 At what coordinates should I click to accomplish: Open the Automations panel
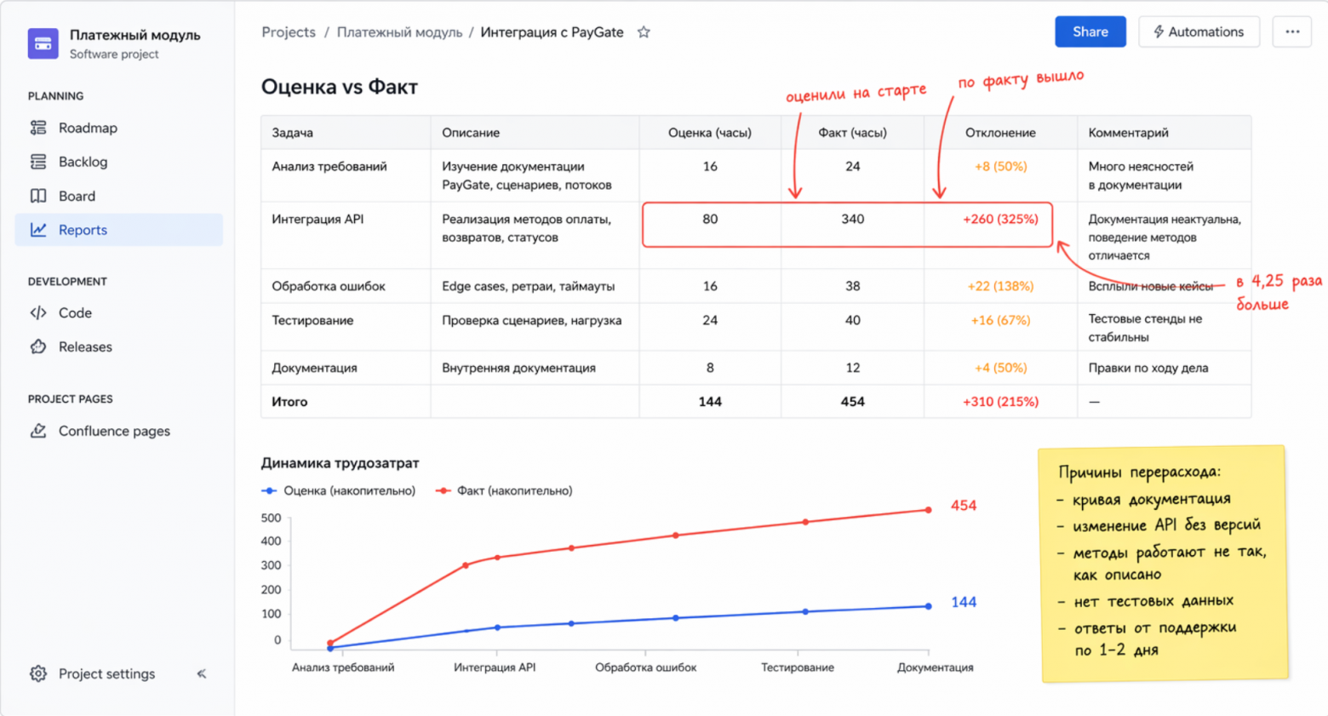[x=1198, y=32]
